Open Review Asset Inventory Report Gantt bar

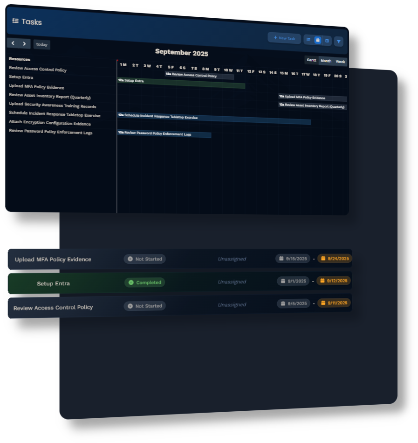pyautogui.click(x=313, y=105)
